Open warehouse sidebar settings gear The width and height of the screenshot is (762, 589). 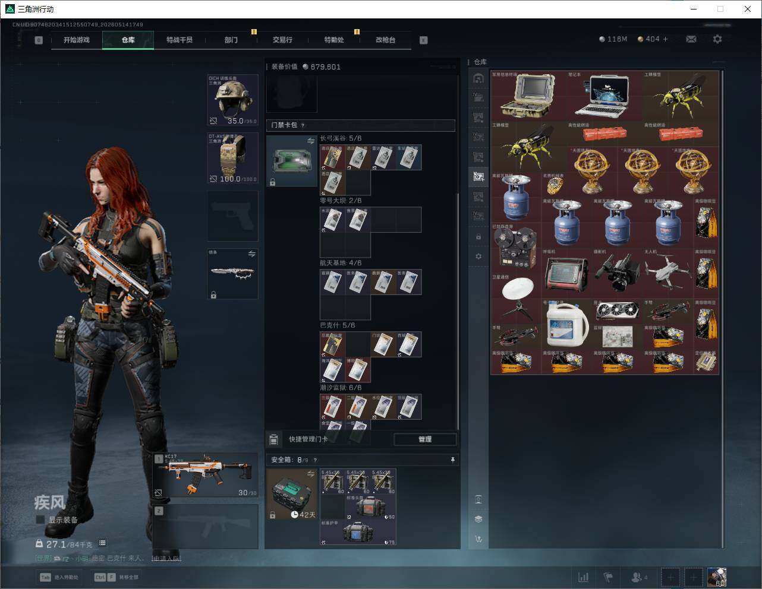(478, 256)
